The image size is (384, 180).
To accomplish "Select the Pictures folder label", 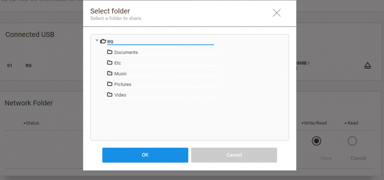I will [122, 84].
